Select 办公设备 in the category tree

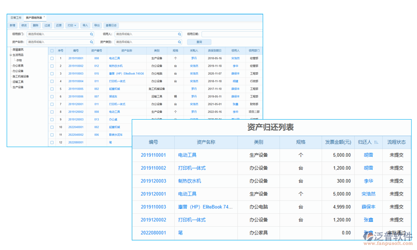point(18,71)
